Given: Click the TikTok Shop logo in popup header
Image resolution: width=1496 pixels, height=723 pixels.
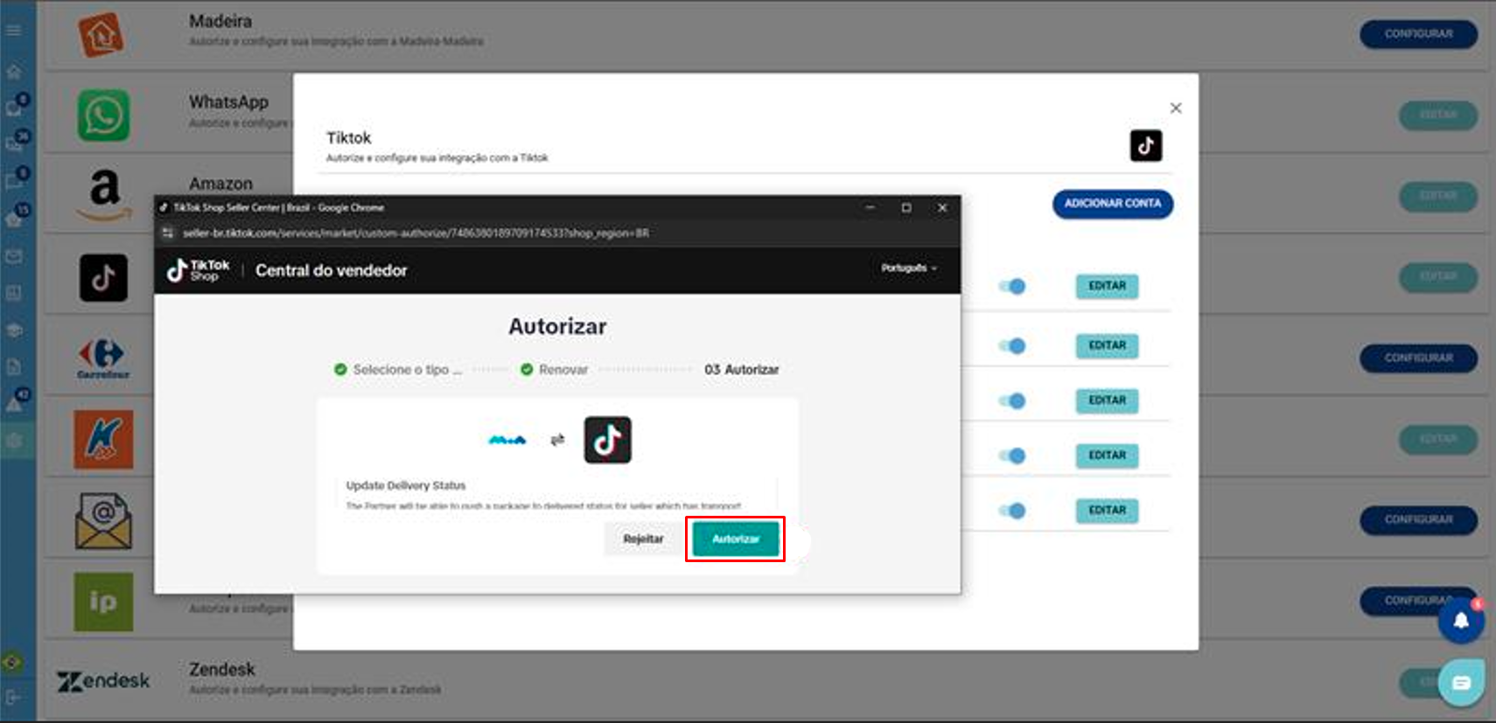Looking at the screenshot, I should 199,270.
